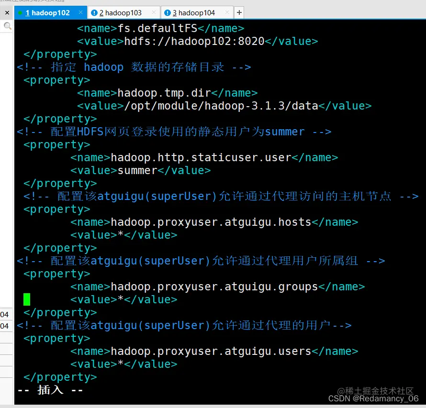Click on hdfs://hadoop102:8020 value
This screenshot has width=426, height=408.
(x=194, y=41)
